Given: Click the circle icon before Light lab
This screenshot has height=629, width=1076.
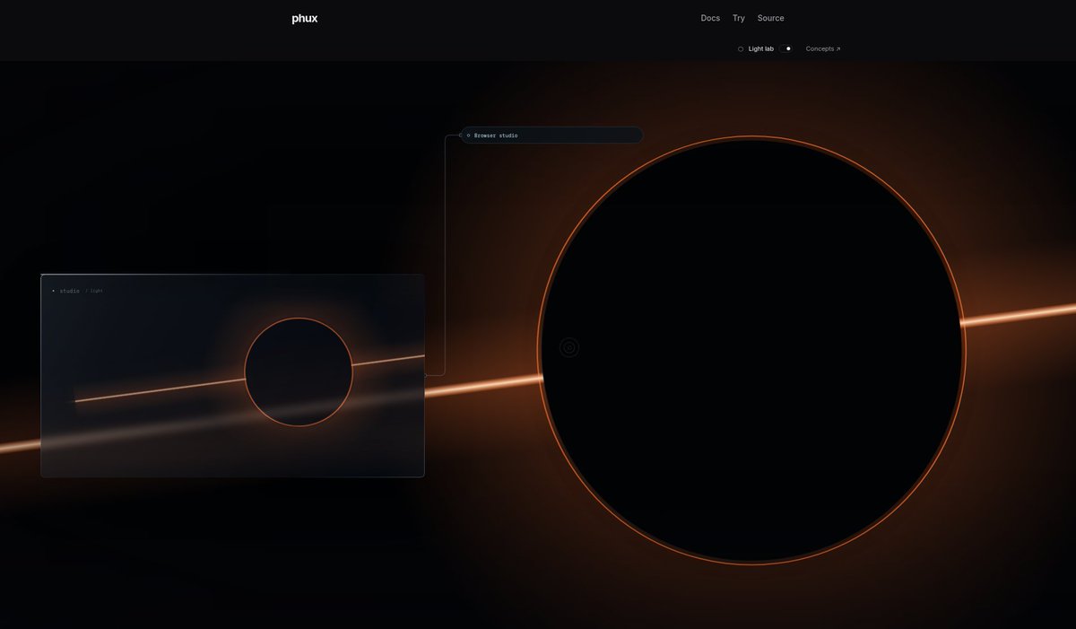Looking at the screenshot, I should pyautogui.click(x=741, y=49).
